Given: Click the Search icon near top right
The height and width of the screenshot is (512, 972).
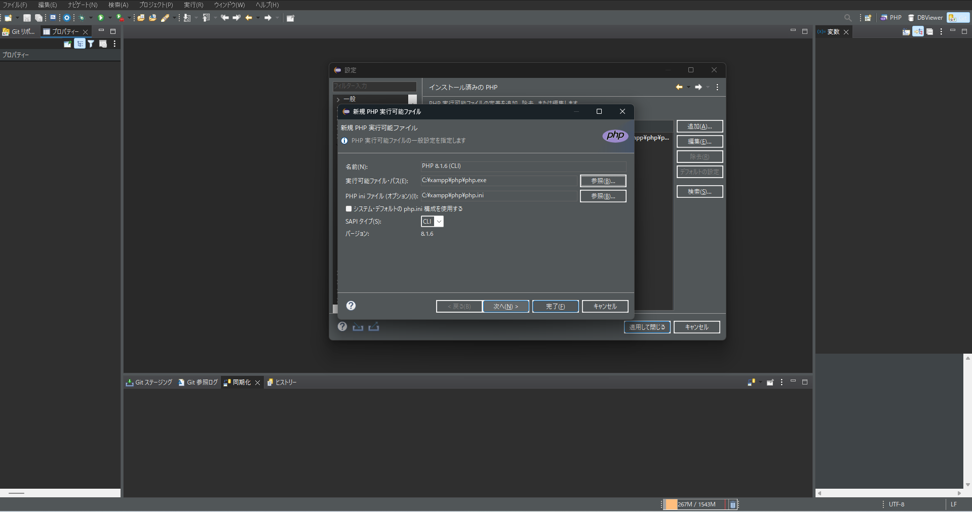Looking at the screenshot, I should (x=847, y=18).
